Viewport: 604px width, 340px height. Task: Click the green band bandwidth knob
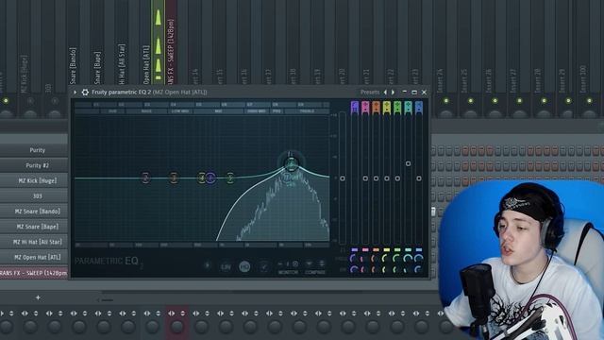396,270
